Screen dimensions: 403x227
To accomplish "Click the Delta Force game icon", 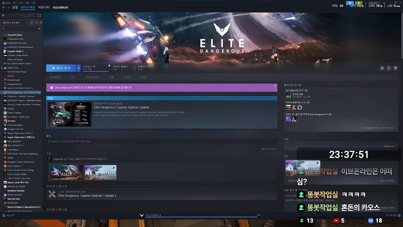I will click(5, 68).
